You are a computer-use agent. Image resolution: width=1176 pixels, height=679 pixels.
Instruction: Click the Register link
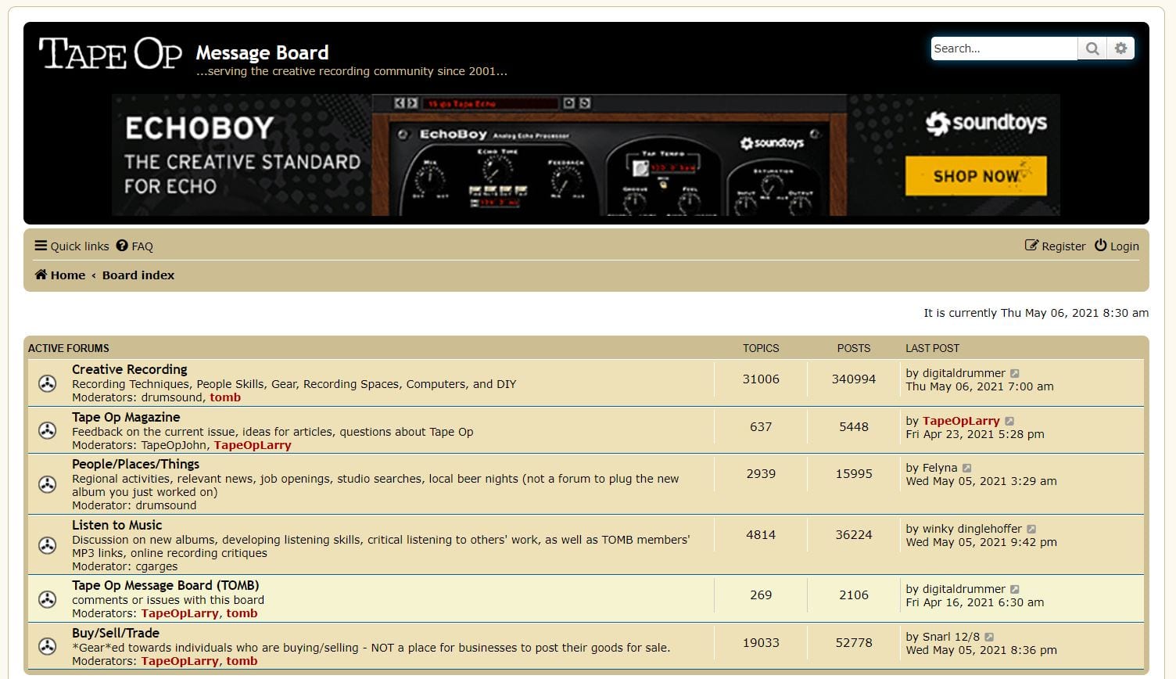pos(1056,246)
